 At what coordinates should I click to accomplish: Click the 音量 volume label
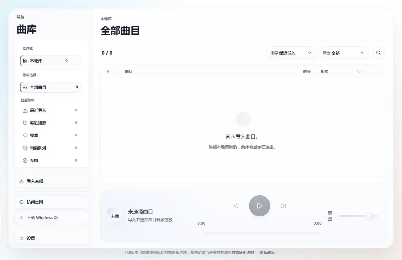pos(330,216)
